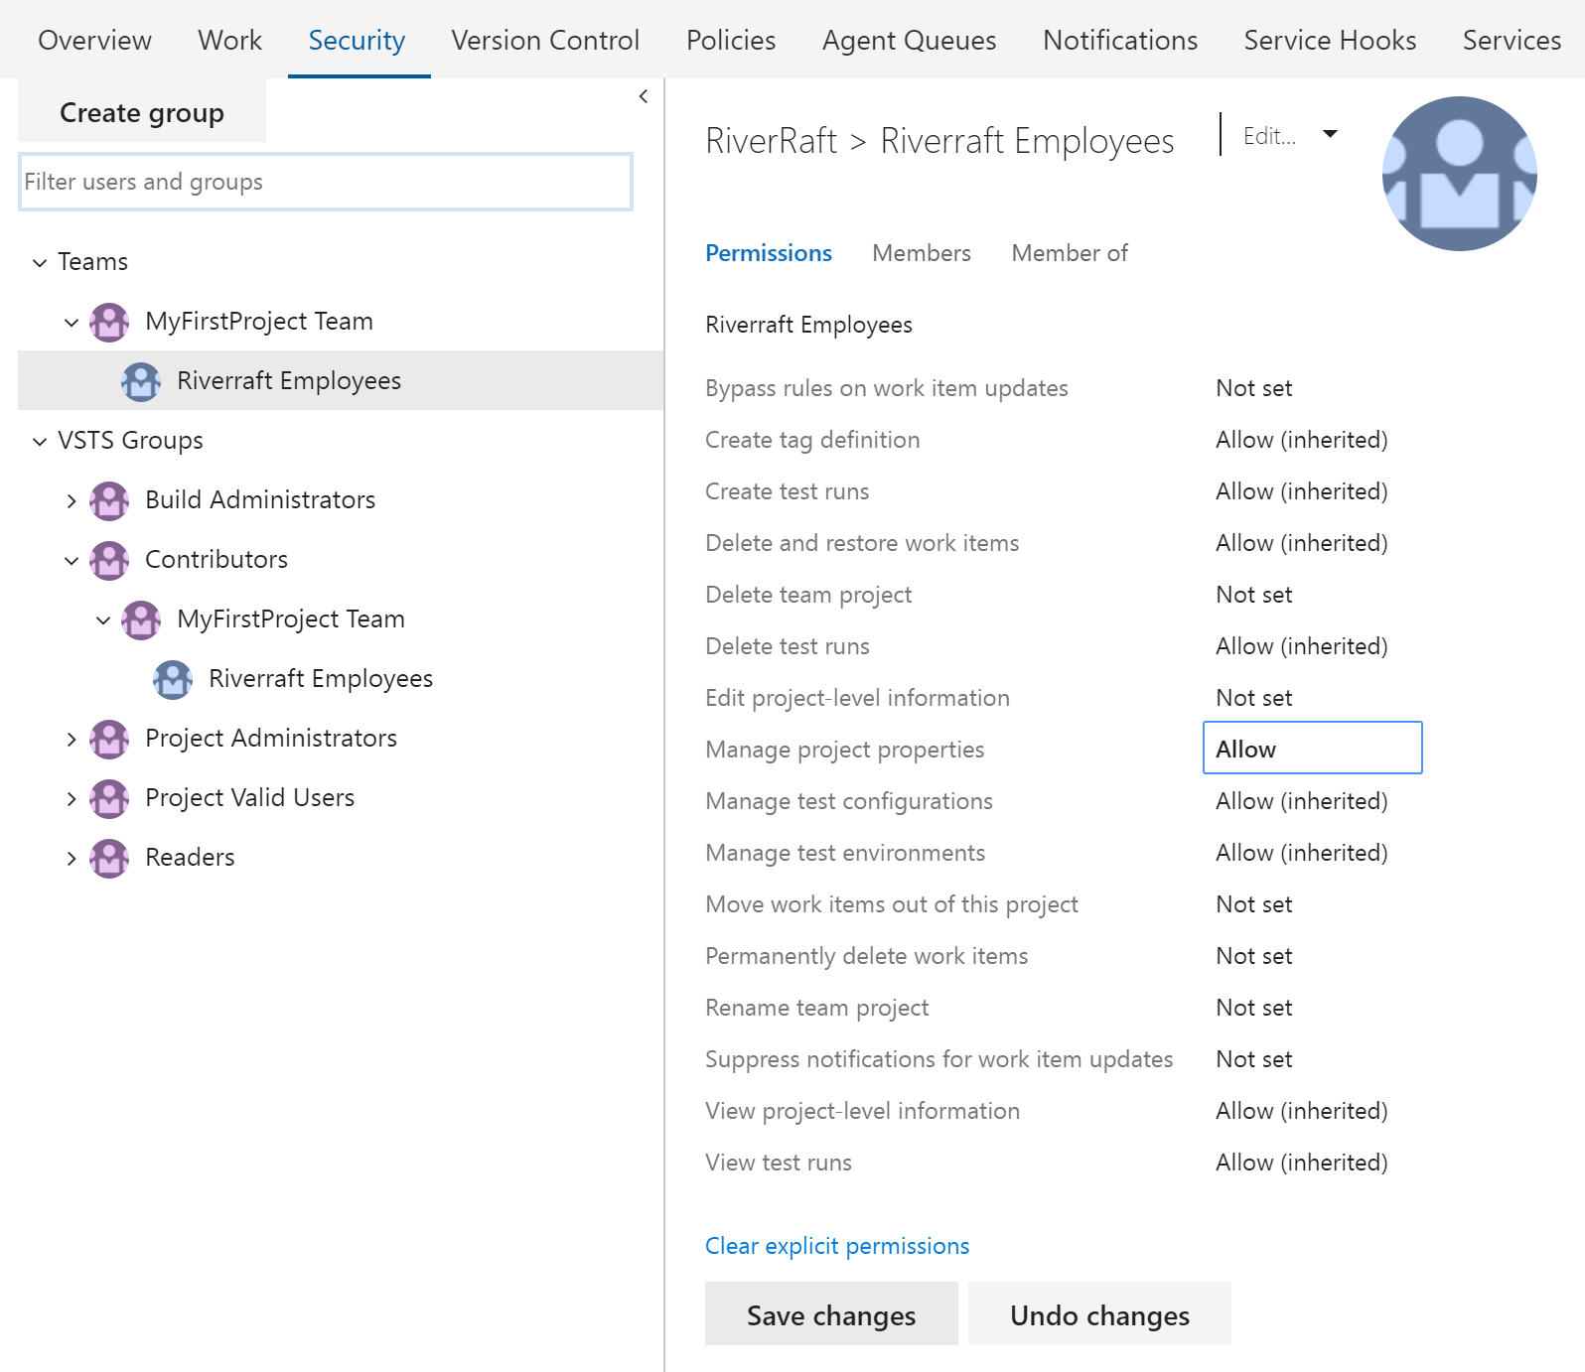This screenshot has height=1372, width=1585.
Task: Click the Filter users and groups field
Action: [326, 182]
